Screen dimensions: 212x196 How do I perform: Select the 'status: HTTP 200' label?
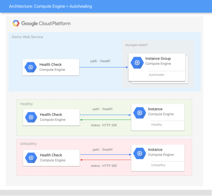[104, 125]
